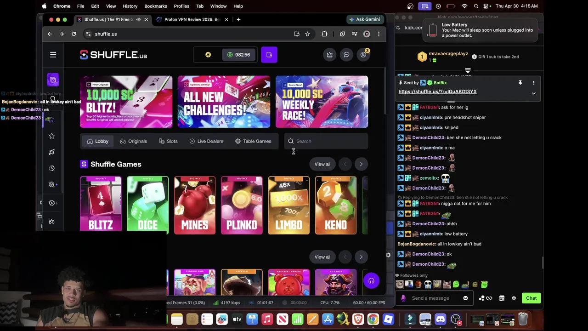Open the Profiles menu

[x=181, y=6]
